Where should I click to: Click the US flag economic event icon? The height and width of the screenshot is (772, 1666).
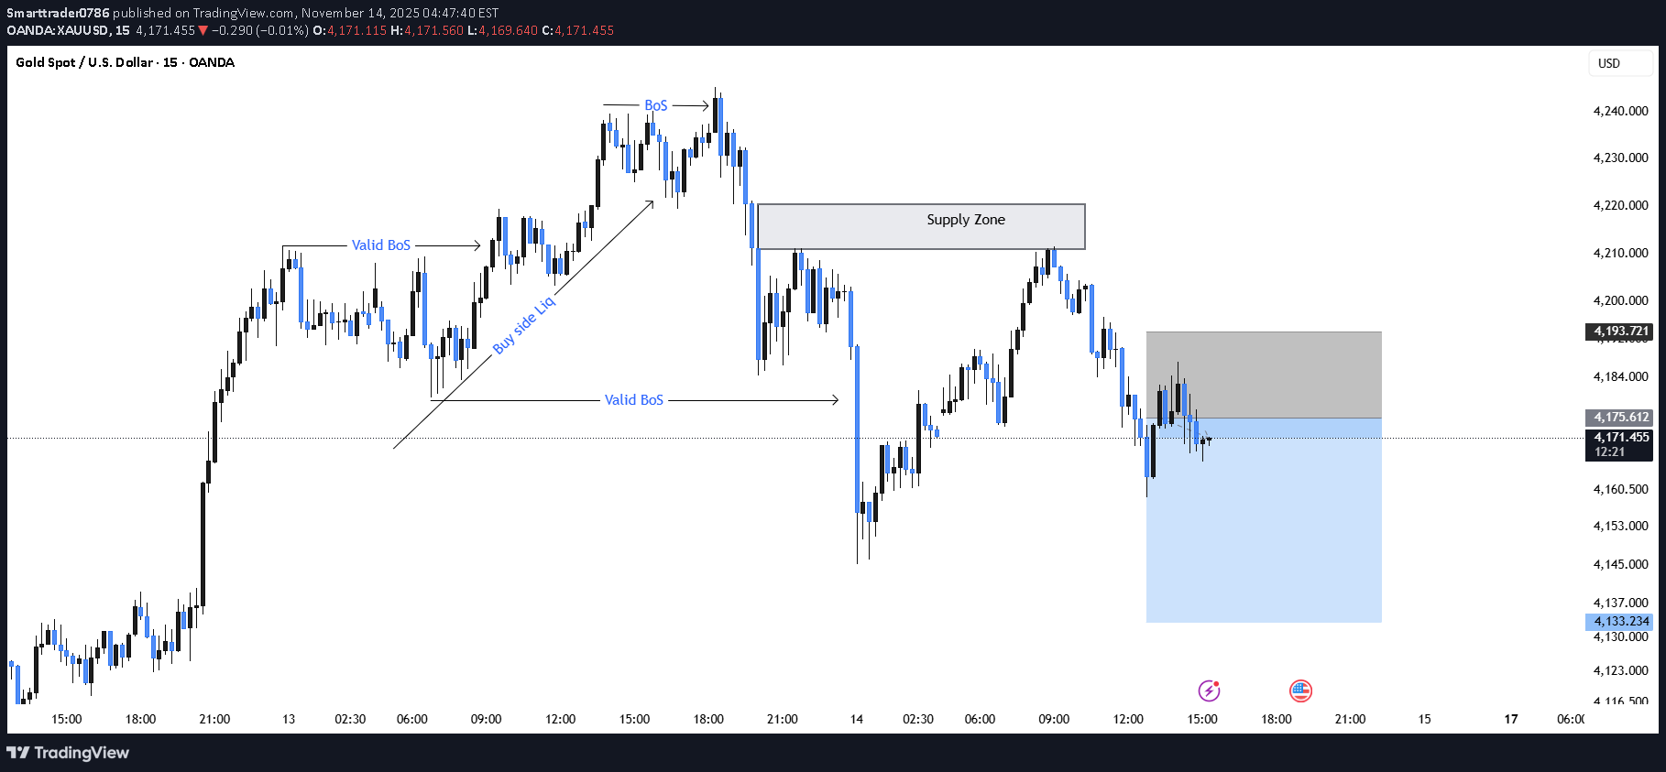(1300, 690)
